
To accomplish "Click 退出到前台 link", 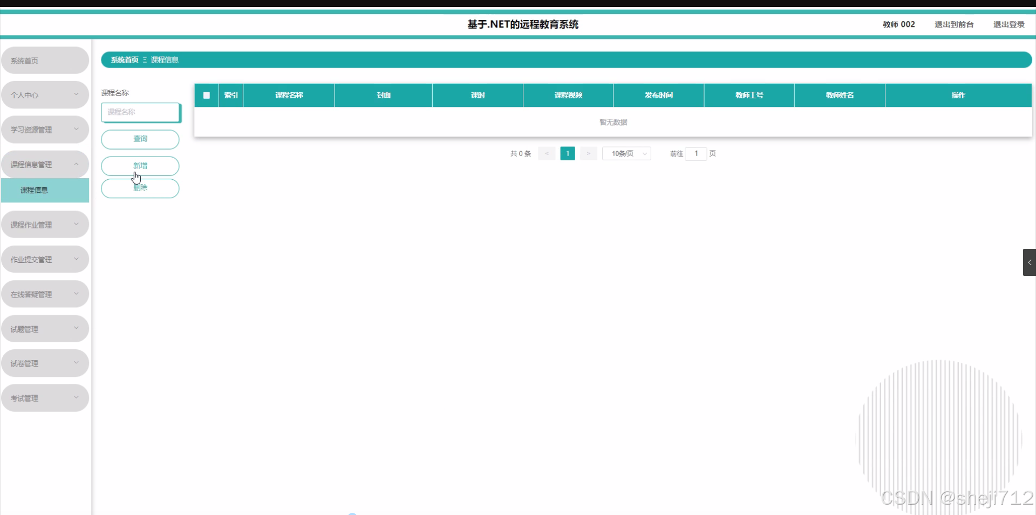I will pyautogui.click(x=954, y=24).
